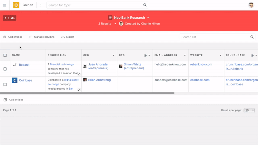258x145 pixels.
Task: Open the Coinbase entity link
Action: (25, 80)
